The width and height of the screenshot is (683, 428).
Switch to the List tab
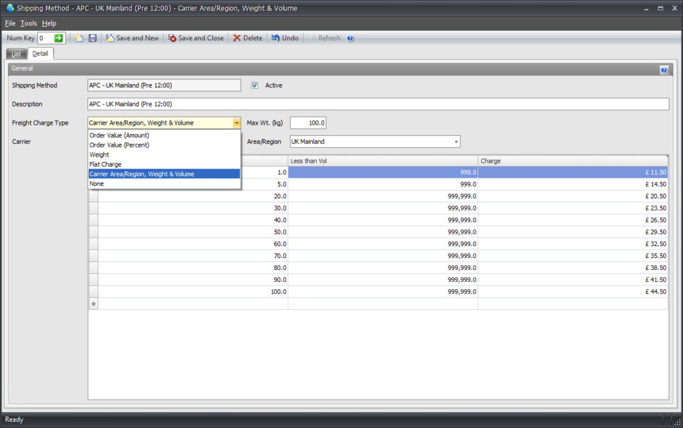pos(15,53)
